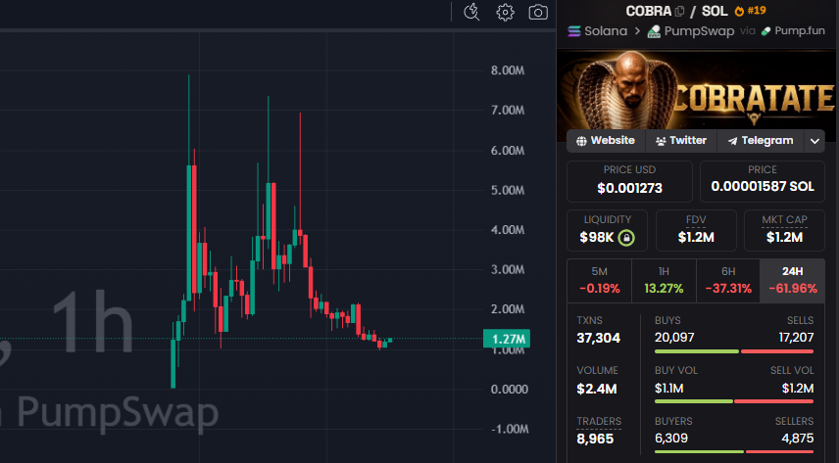839x463 pixels.
Task: Click the Solana breadcrumb link
Action: (605, 31)
